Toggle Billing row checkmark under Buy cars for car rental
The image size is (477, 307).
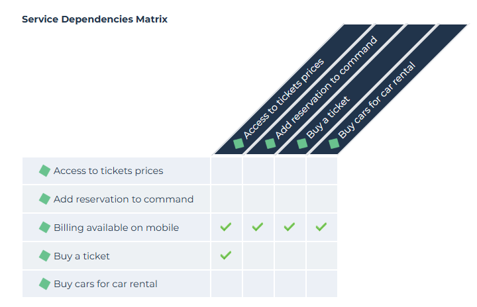point(321,227)
